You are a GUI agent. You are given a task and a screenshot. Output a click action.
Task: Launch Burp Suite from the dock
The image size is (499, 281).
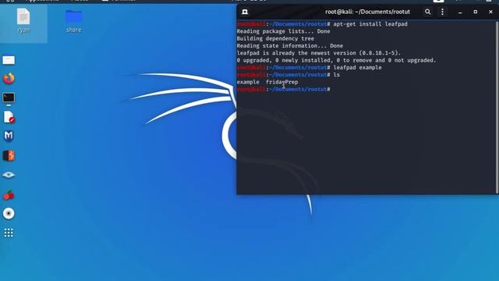point(9,156)
